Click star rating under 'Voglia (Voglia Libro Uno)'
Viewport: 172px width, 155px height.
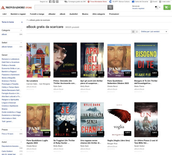[x=111, y=149]
